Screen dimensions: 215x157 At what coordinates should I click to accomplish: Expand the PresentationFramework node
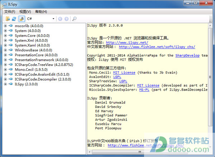(5, 60)
